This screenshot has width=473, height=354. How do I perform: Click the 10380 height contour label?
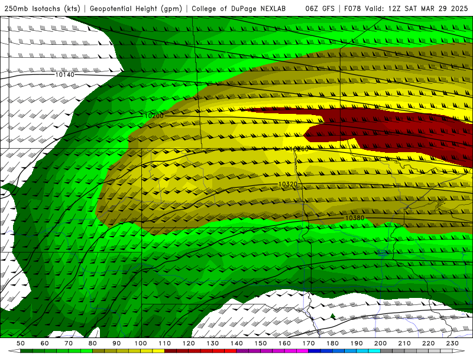(x=354, y=218)
